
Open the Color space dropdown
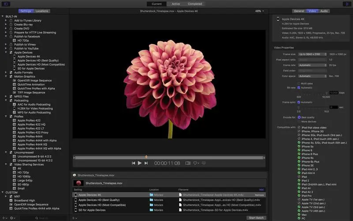[x=312, y=76]
